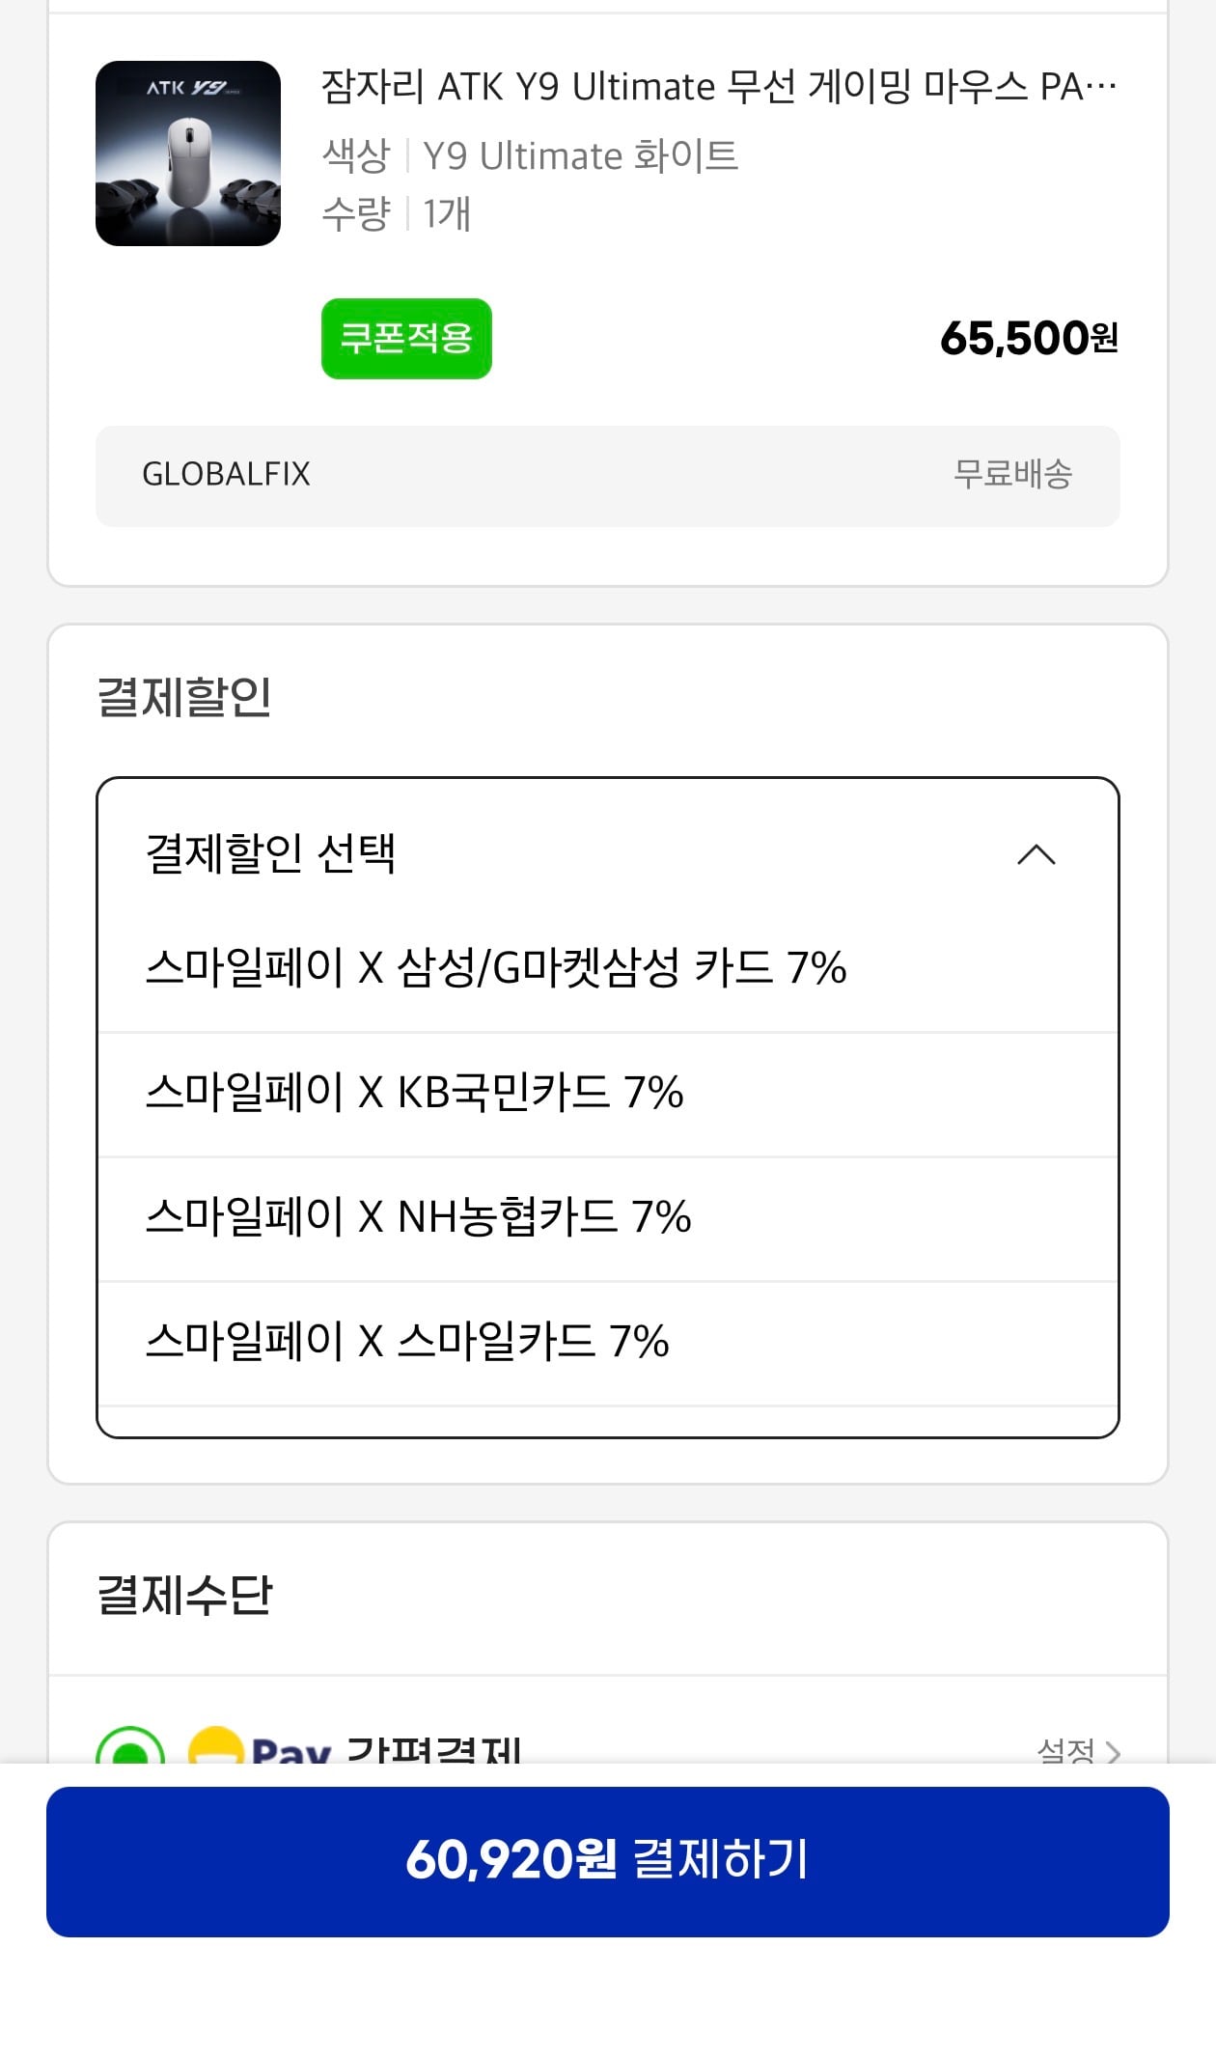Viewport: 1216px width, 2059px height.
Task: Pick 스마일페이 X NH농협카드 7% option
Action: (419, 1217)
